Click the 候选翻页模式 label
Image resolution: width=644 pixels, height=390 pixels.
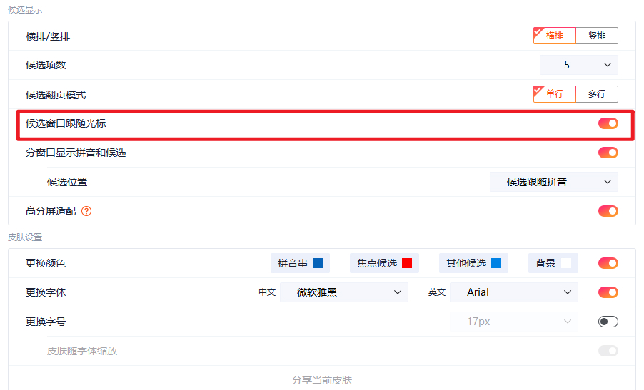click(56, 95)
